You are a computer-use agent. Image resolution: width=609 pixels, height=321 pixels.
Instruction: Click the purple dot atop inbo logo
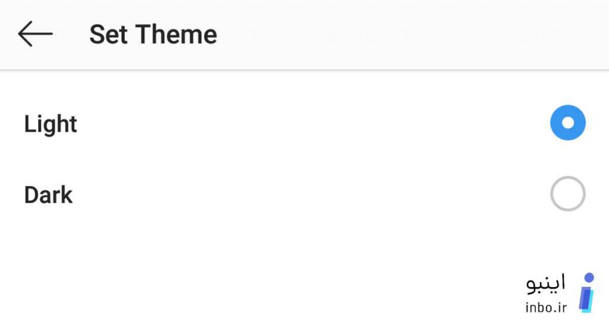tap(589, 278)
